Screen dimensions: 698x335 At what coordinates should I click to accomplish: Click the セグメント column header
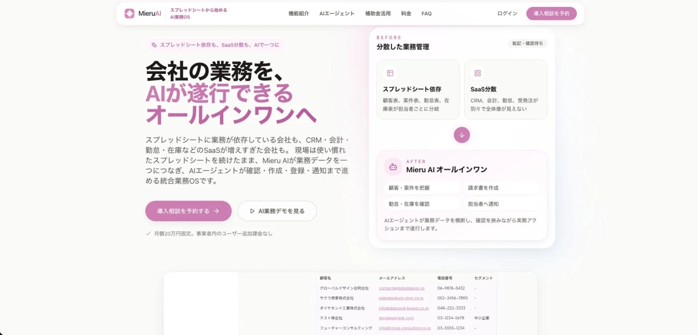pyautogui.click(x=483, y=278)
